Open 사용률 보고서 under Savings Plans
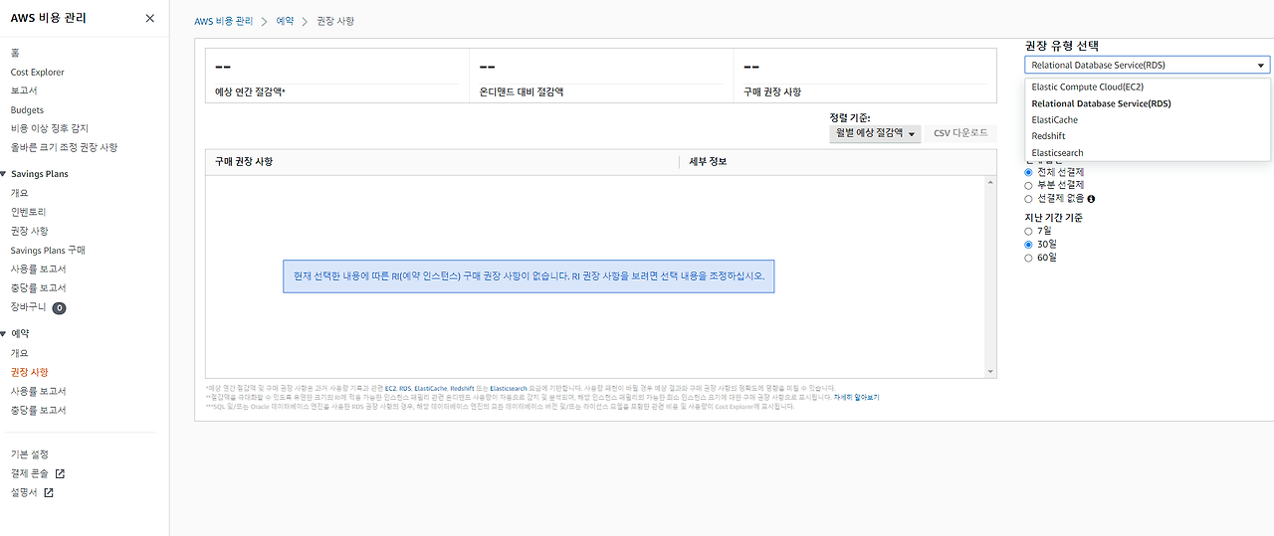The image size is (1274, 536). click(38, 269)
